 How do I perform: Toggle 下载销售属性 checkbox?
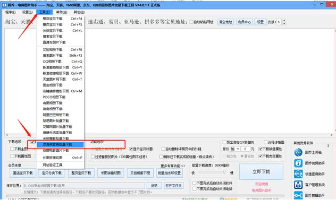point(261,149)
